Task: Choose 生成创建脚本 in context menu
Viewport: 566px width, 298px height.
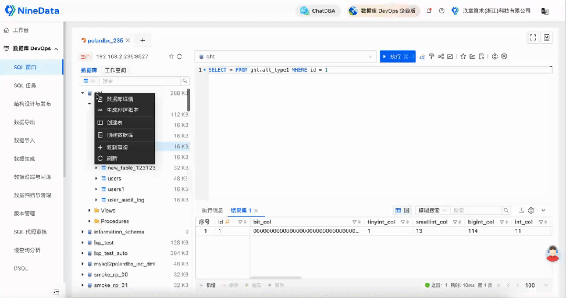Action: [x=124, y=110]
